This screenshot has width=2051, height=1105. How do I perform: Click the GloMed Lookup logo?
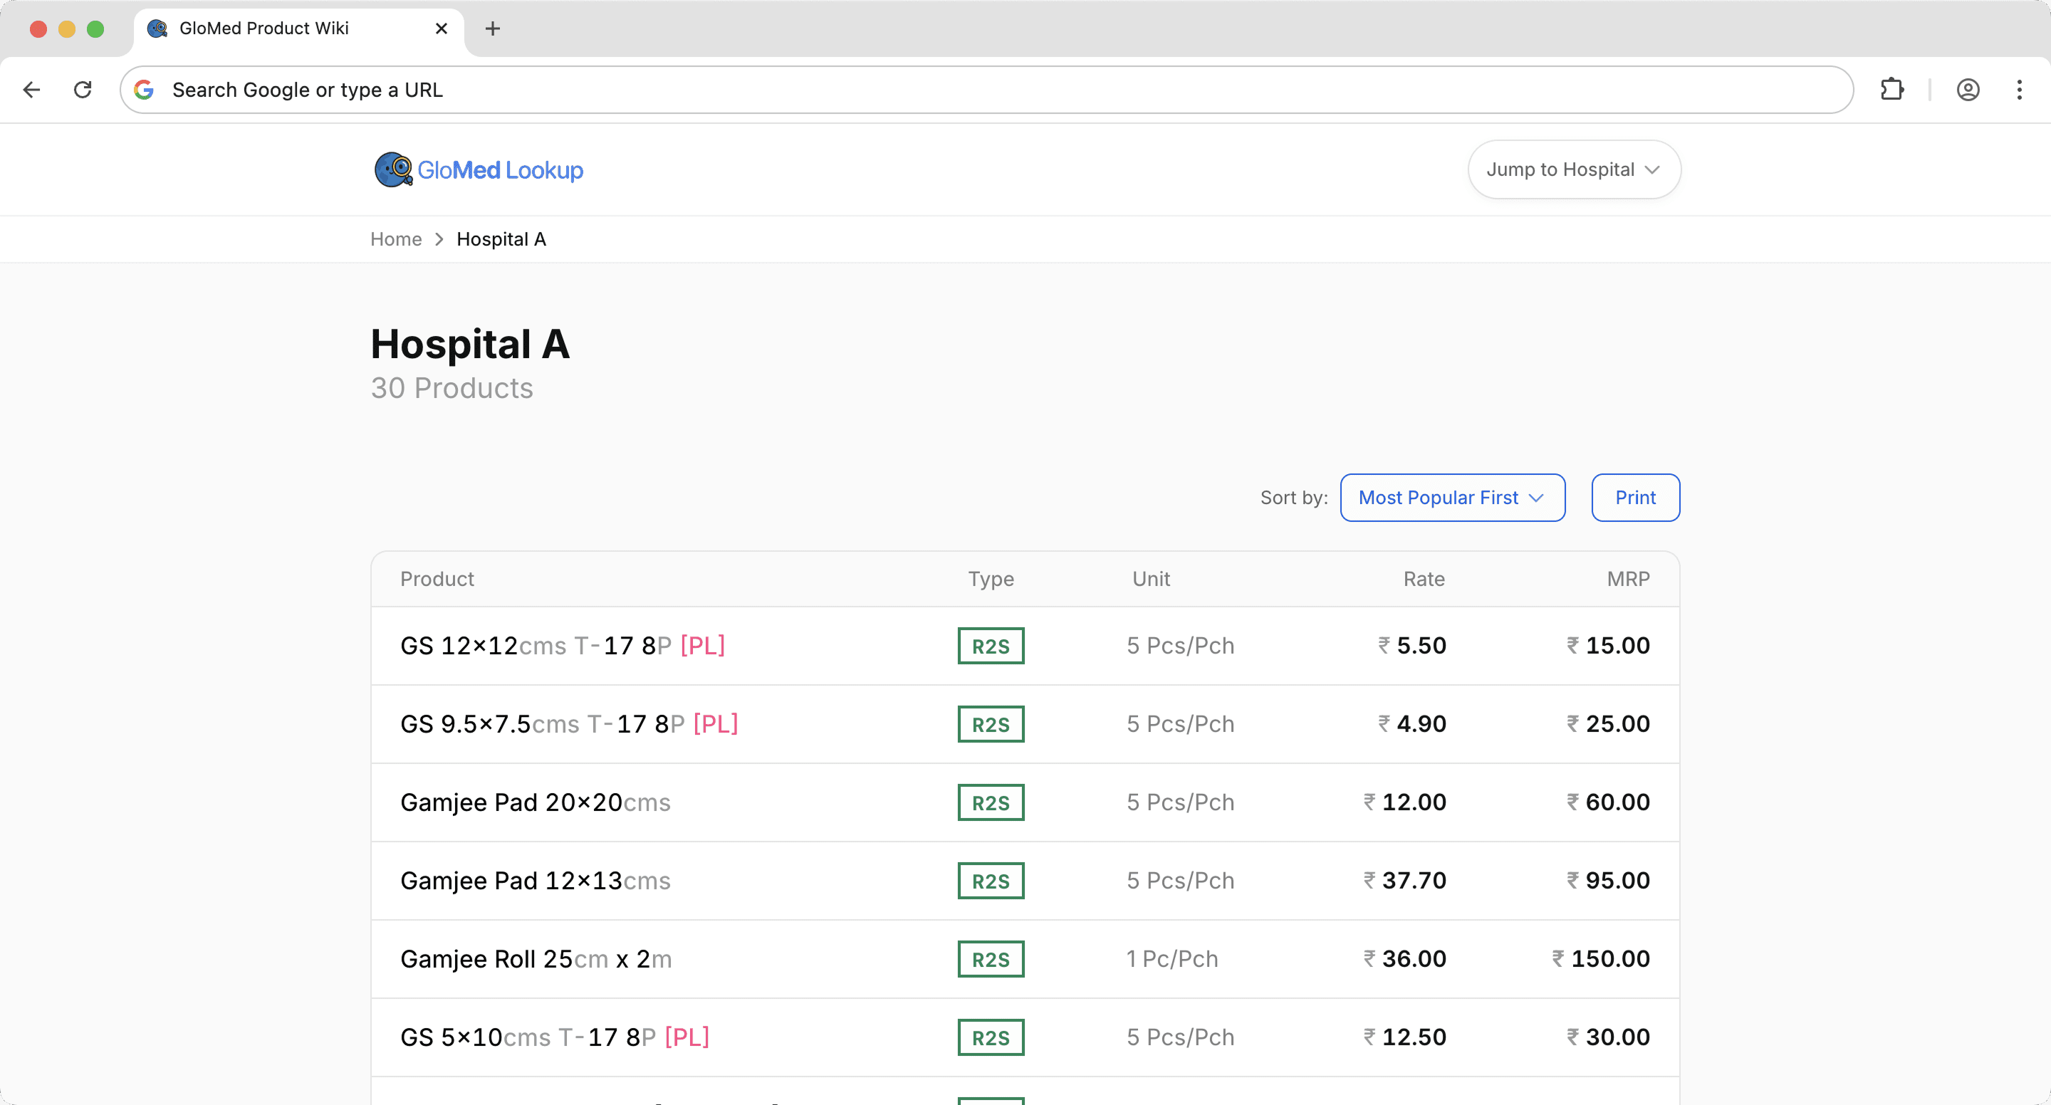tap(479, 169)
